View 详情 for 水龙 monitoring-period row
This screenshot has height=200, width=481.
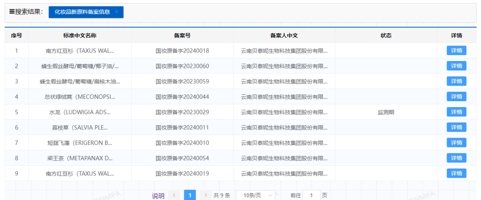456,112
